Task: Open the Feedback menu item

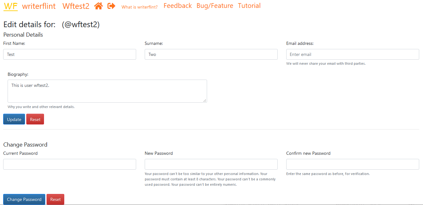Action: click(x=178, y=6)
